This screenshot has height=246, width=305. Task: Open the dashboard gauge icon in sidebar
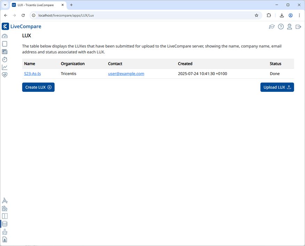click(5, 36)
